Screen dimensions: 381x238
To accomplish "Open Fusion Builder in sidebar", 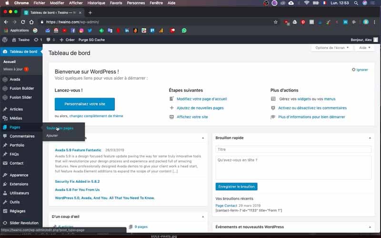I will (x=21, y=89).
